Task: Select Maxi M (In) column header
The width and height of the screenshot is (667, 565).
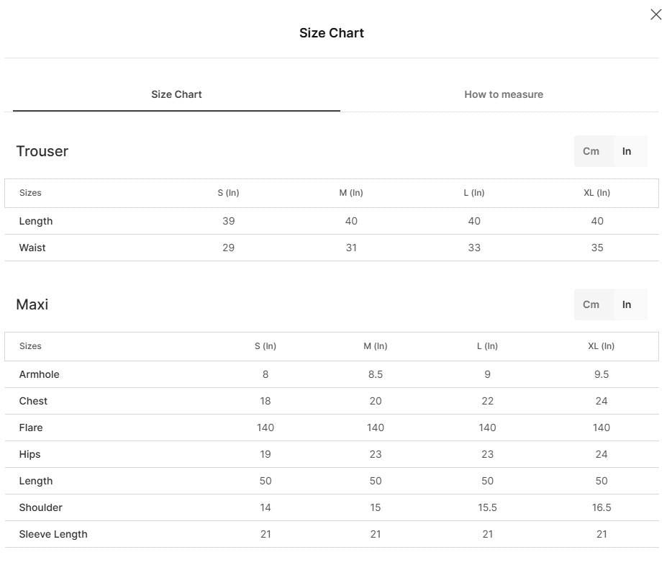Action: pos(375,346)
